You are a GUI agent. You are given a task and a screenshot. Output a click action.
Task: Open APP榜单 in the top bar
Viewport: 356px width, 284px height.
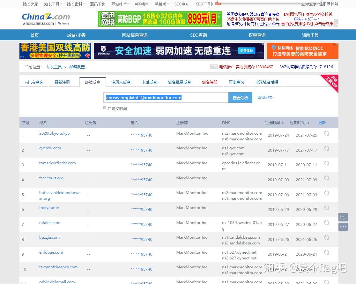coord(142,4)
